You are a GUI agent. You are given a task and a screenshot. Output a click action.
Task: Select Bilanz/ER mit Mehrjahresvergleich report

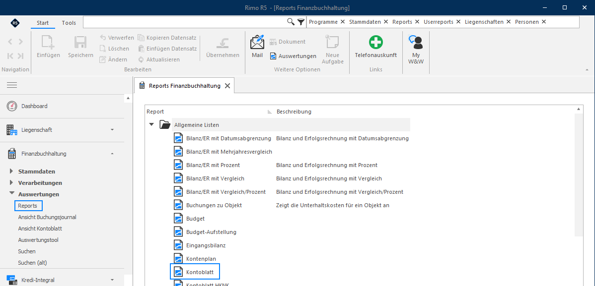[229, 152]
